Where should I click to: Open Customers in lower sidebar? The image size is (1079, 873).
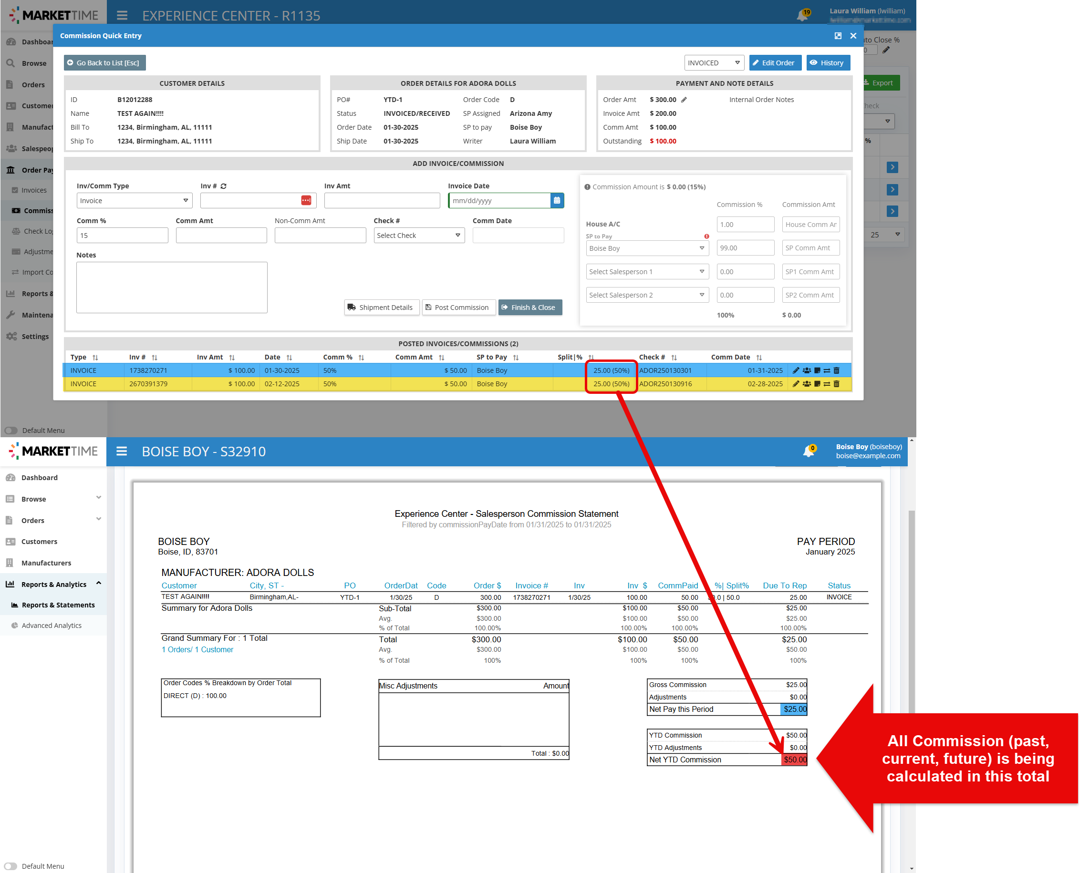pyautogui.click(x=39, y=542)
